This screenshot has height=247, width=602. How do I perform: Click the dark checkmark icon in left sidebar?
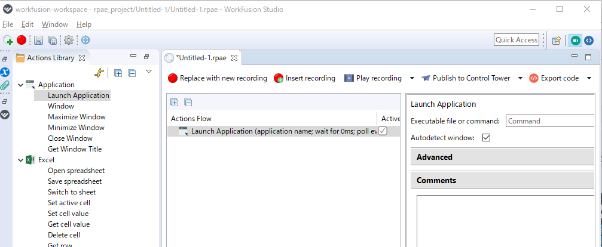click(5, 115)
